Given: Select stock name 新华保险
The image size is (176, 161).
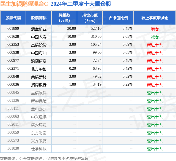Looking at the screenshot, I should [39, 101].
